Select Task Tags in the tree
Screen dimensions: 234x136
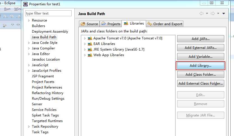[x=40, y=132]
